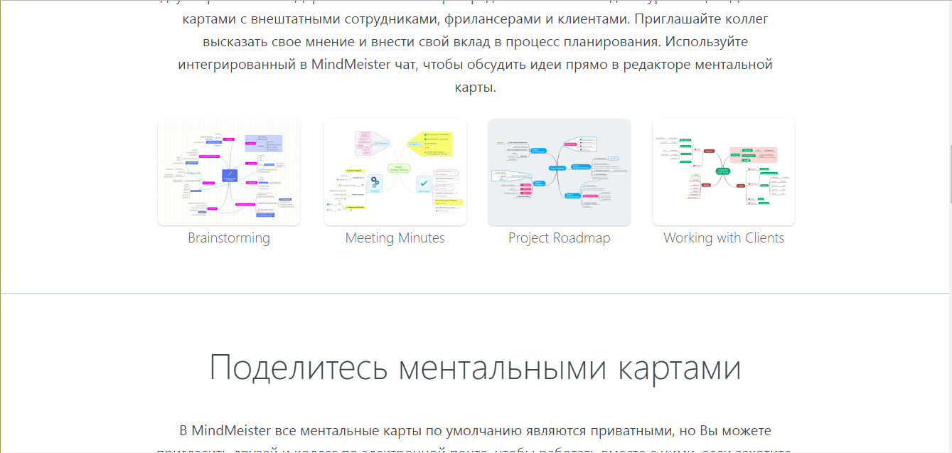Click the line starting "высказать свое мнение"
The width and height of the screenshot is (952, 453).
(475, 41)
